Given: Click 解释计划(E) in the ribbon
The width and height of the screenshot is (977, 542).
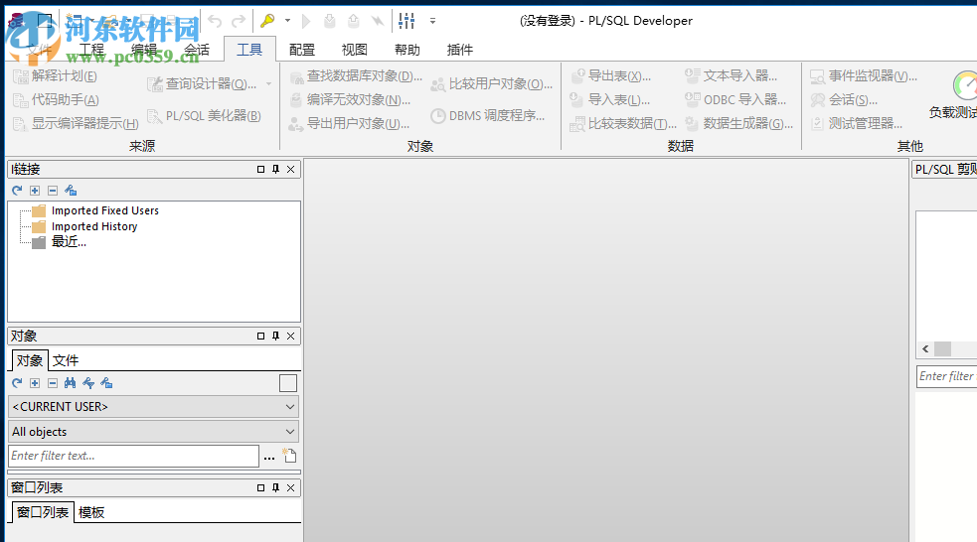Looking at the screenshot, I should pos(56,75).
